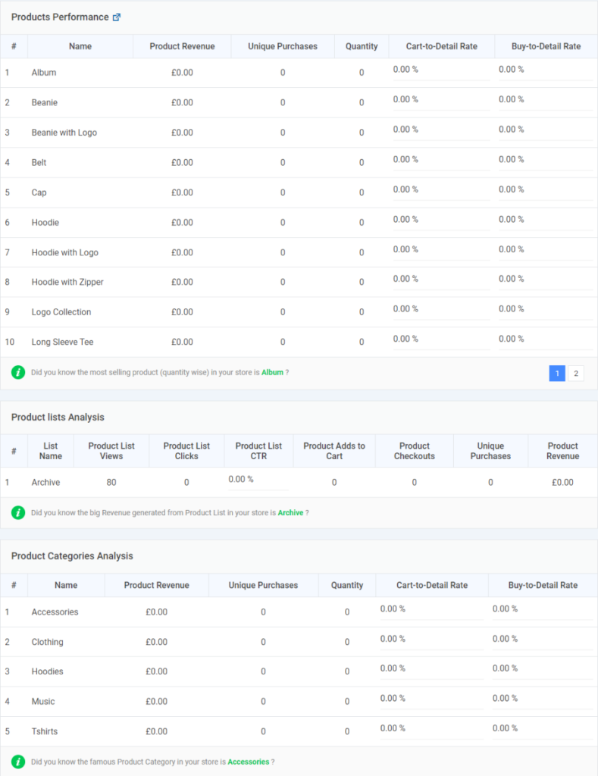Viewport: 598px width, 776px height.
Task: Open the green Album link
Action: pyautogui.click(x=272, y=373)
